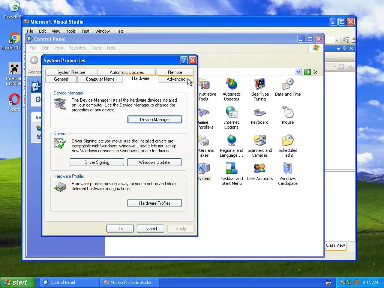This screenshot has width=384, height=288.
Task: Open Visual Studio Window menu
Action: (x=102, y=31)
